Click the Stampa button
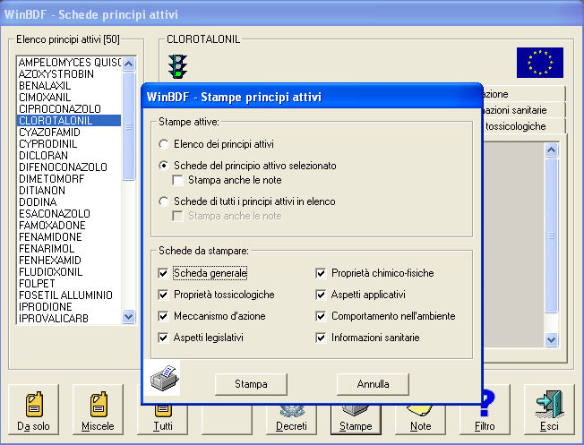Image resolution: width=584 pixels, height=445 pixels. point(251,384)
